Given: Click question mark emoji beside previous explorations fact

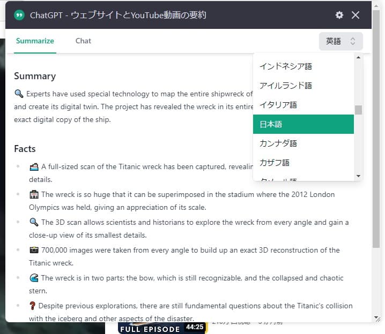Looking at the screenshot, I should (32, 306).
